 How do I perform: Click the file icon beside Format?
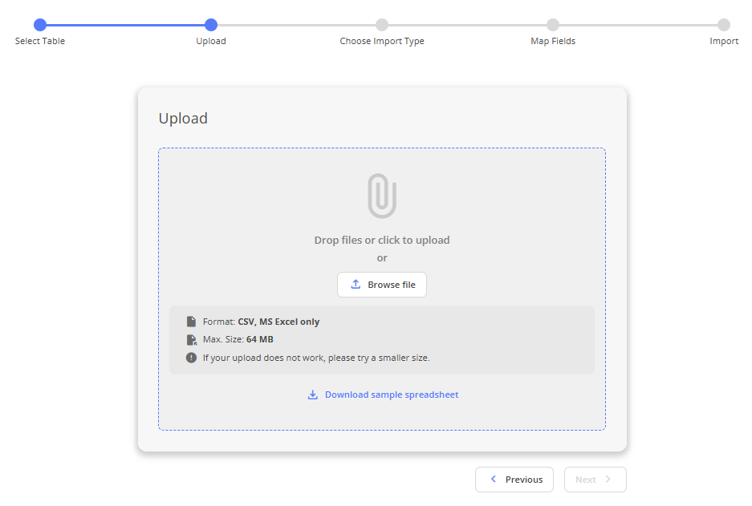[191, 322]
